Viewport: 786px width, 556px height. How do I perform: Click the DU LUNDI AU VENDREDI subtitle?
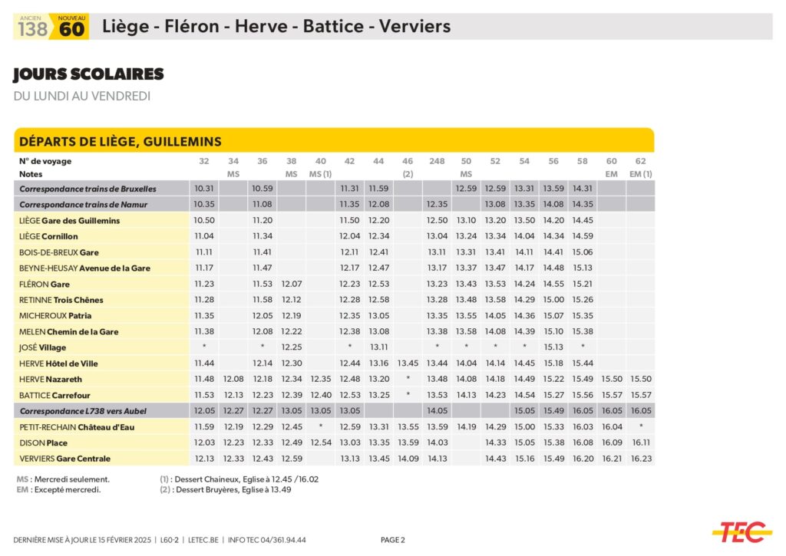click(81, 96)
